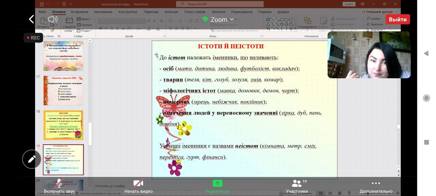This screenshot has width=436, height=196.
Task: Switch to the Вставлення ribbon tab
Action: [80, 12]
